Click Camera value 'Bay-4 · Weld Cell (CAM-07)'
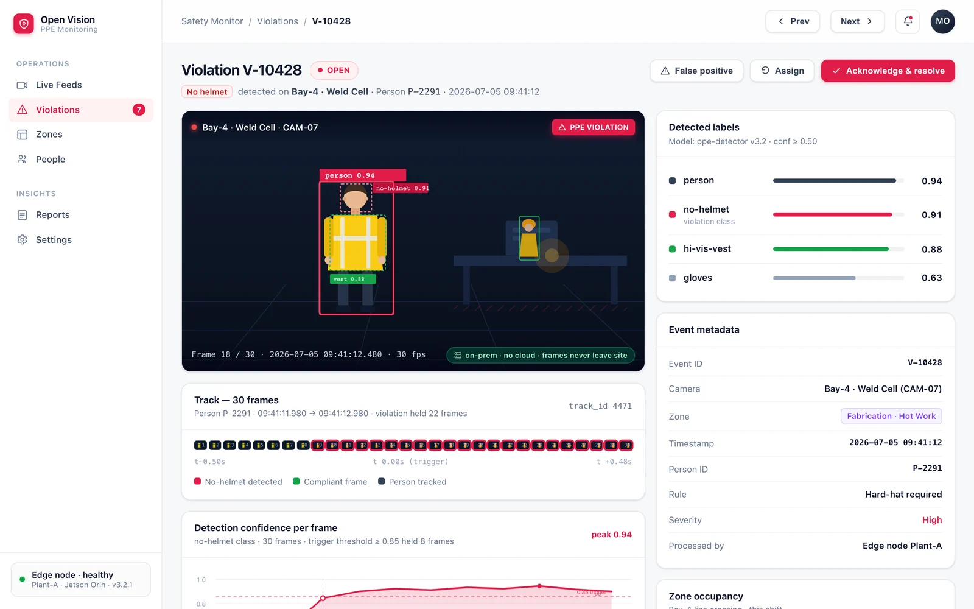 [x=883, y=389]
